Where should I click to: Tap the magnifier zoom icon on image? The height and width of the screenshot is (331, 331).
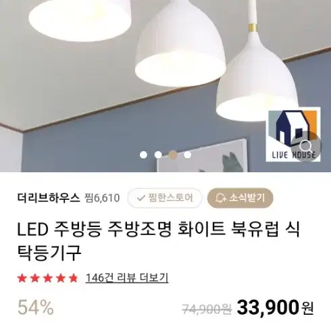coord(306,147)
